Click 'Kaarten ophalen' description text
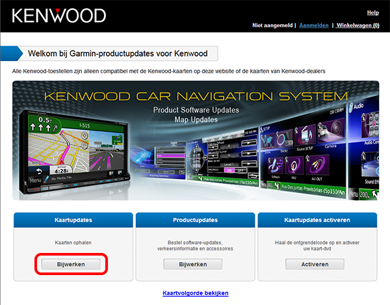Screen dimensions: 390x305 [x=73, y=243]
